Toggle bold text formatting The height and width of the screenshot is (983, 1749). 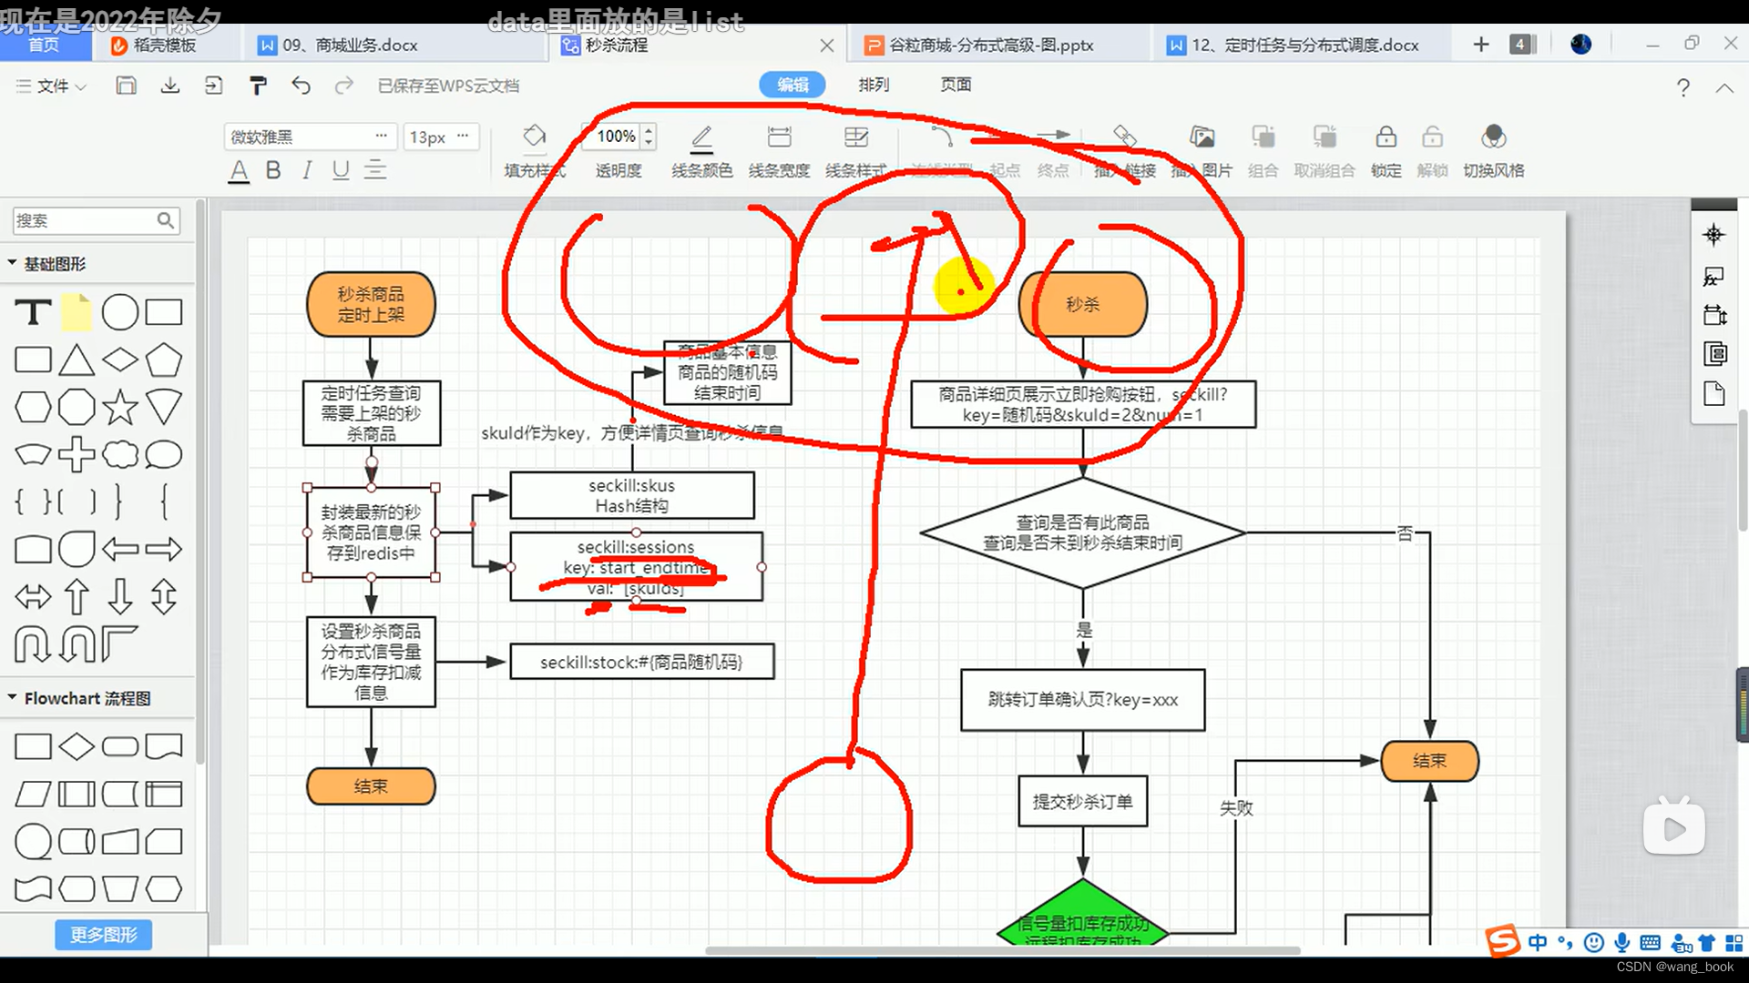(x=272, y=170)
